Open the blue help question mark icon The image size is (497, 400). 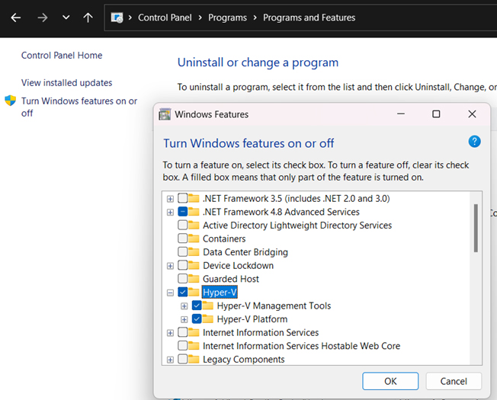click(x=474, y=142)
